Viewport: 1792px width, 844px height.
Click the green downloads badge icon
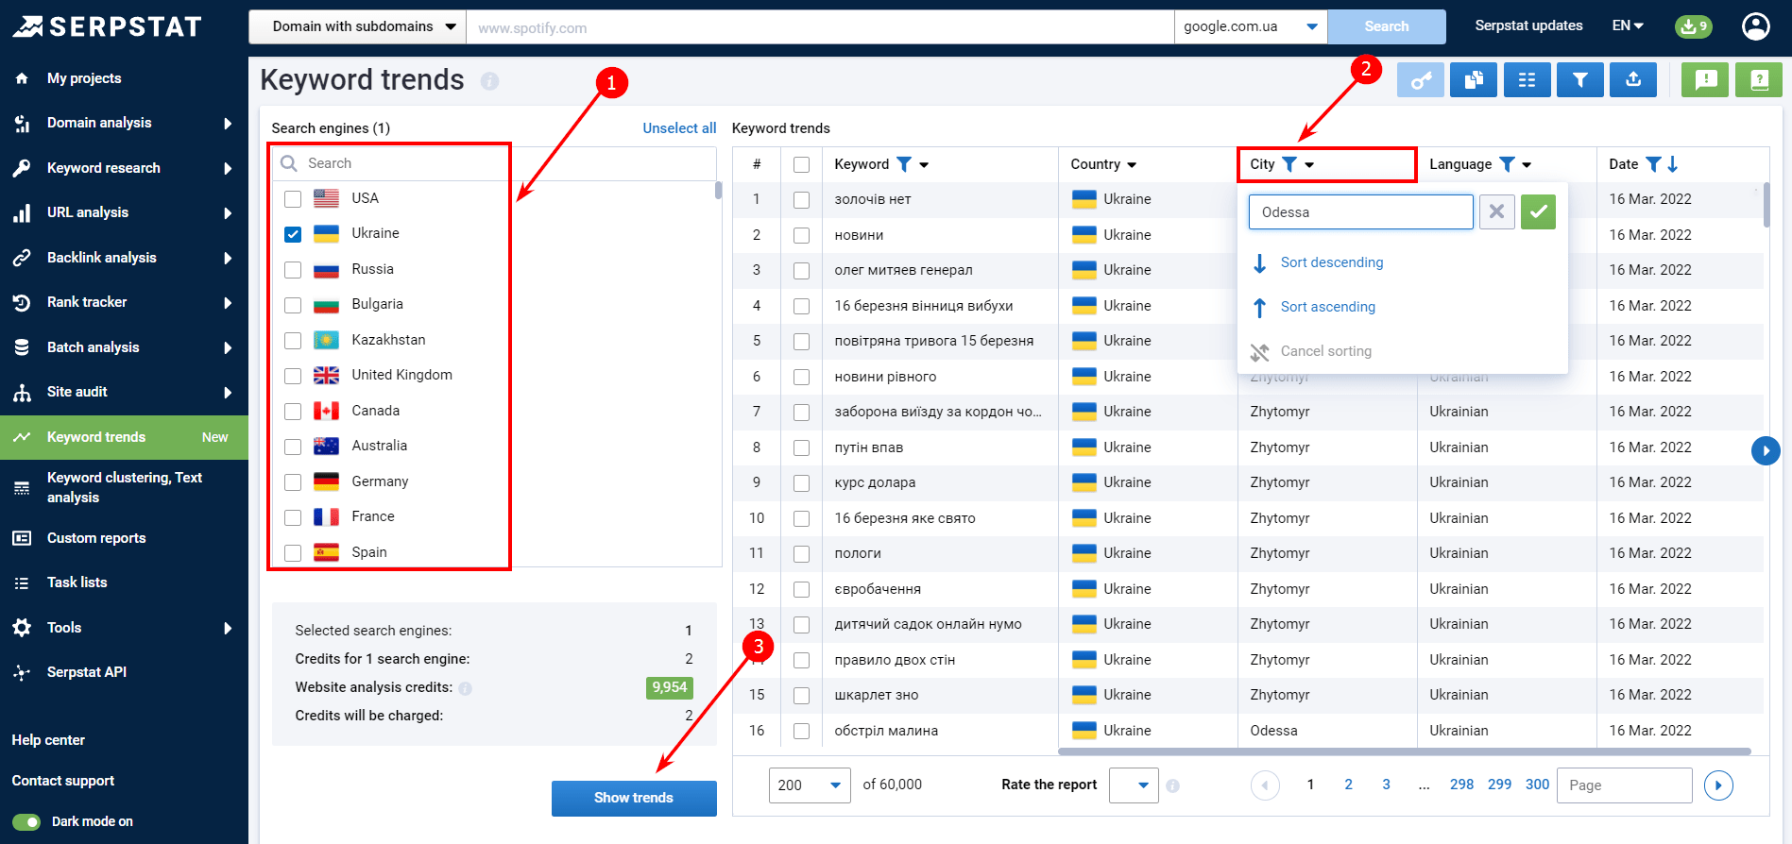tap(1693, 26)
